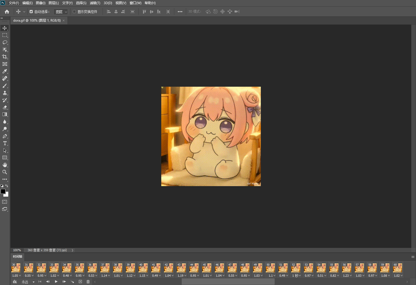
Task: Expand the collapsed toolbox double-arrow
Action: (2, 18)
